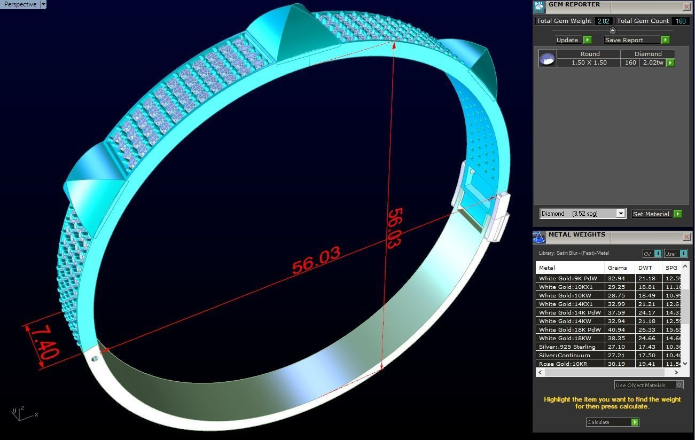Click the metal list scroll-down arrow
Image resolution: width=695 pixels, height=440 pixels.
(x=685, y=364)
